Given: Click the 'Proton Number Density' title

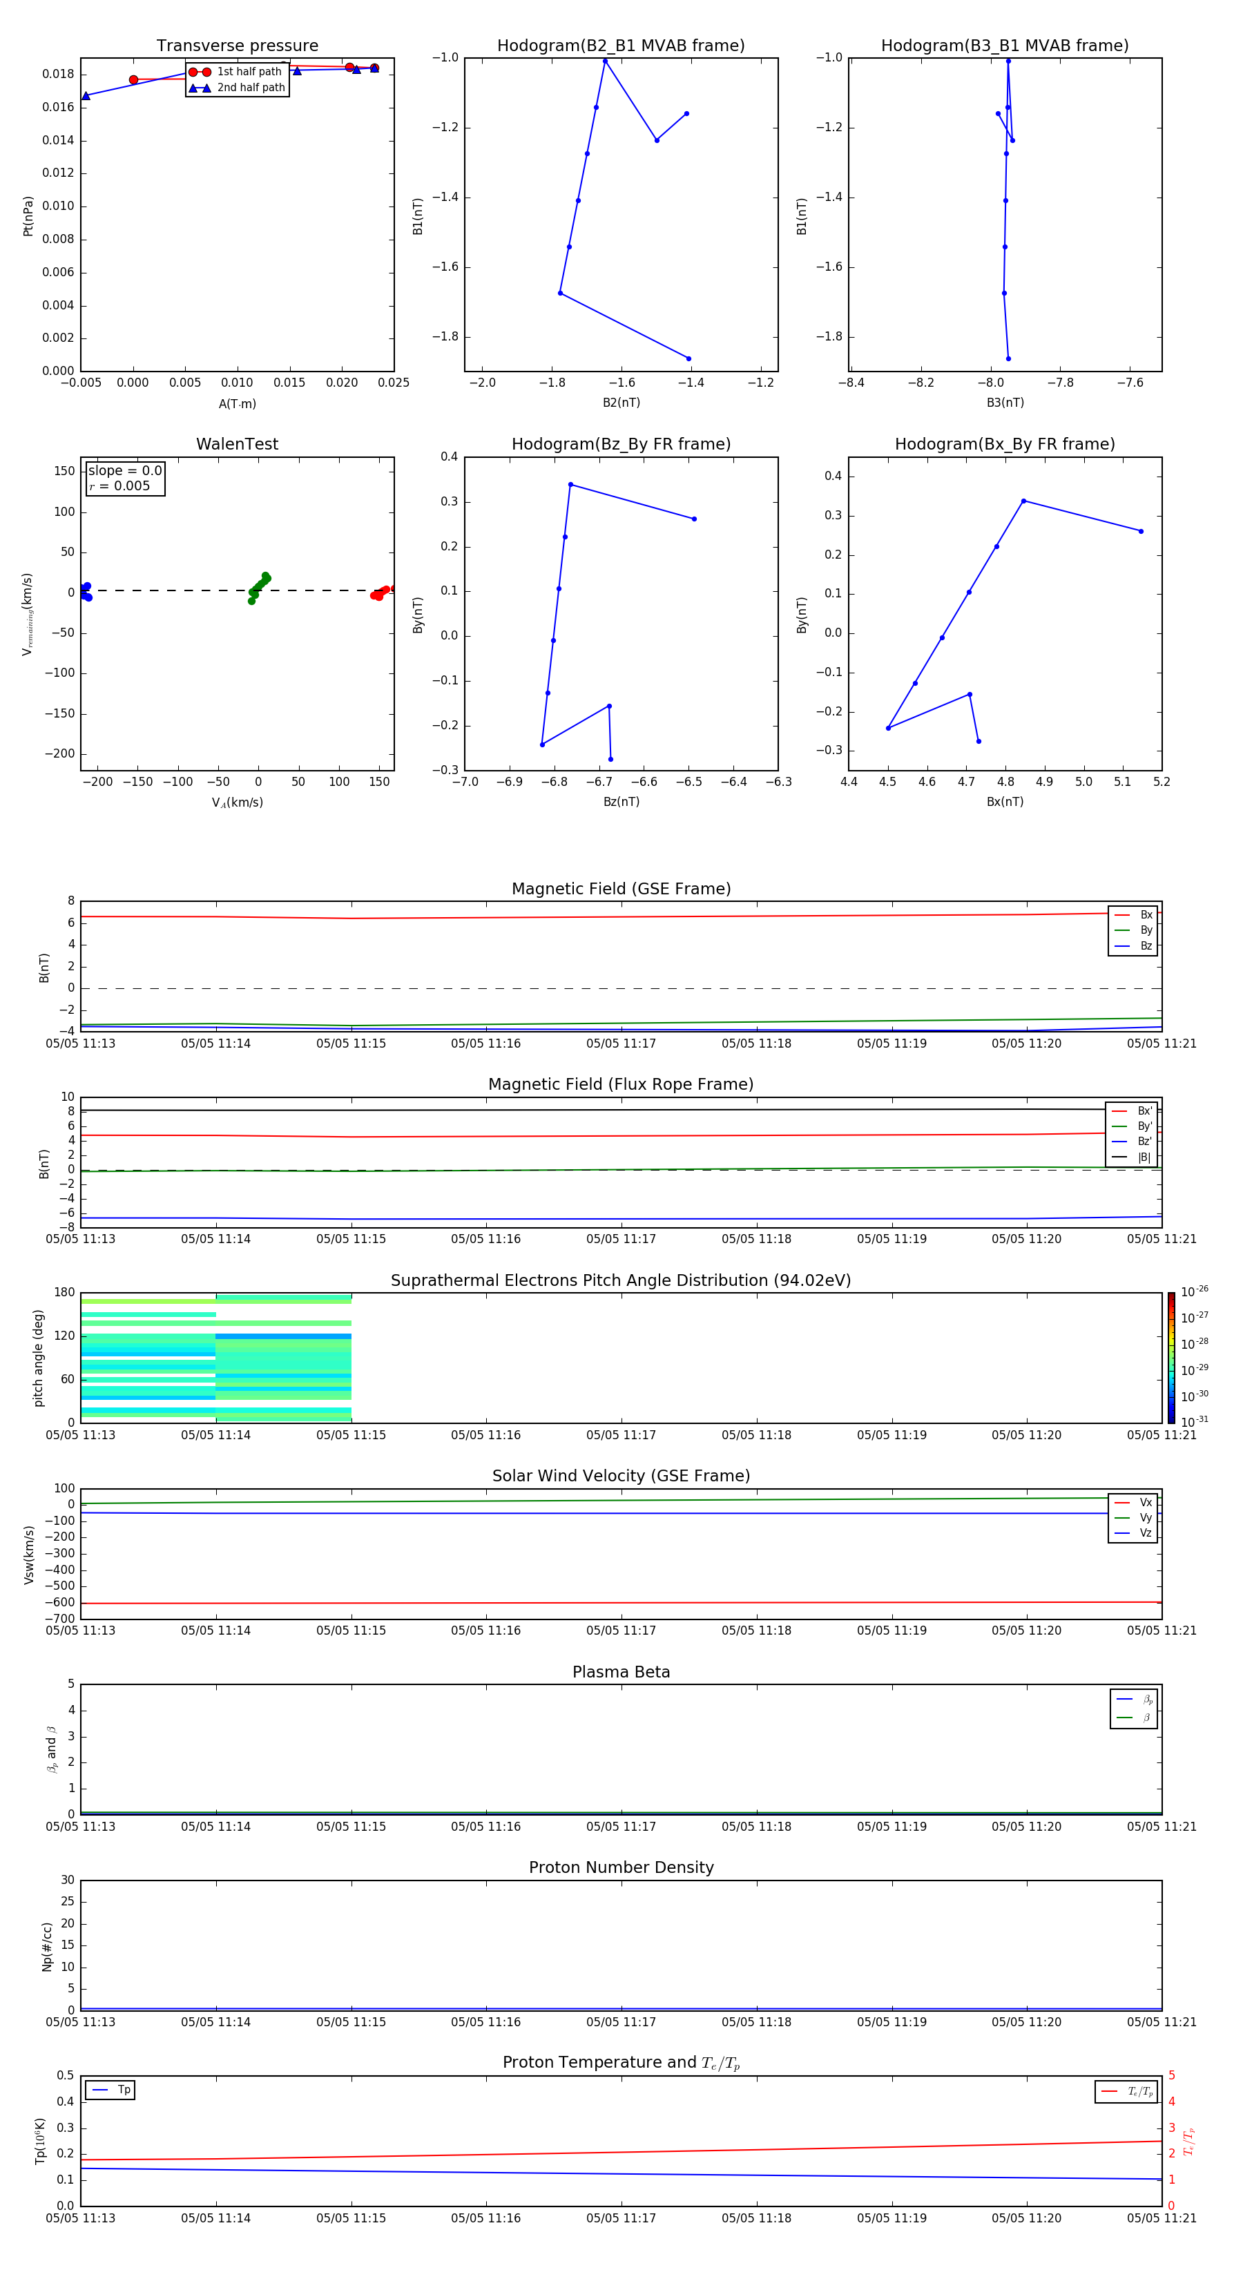Looking at the screenshot, I should pos(621,1867).
